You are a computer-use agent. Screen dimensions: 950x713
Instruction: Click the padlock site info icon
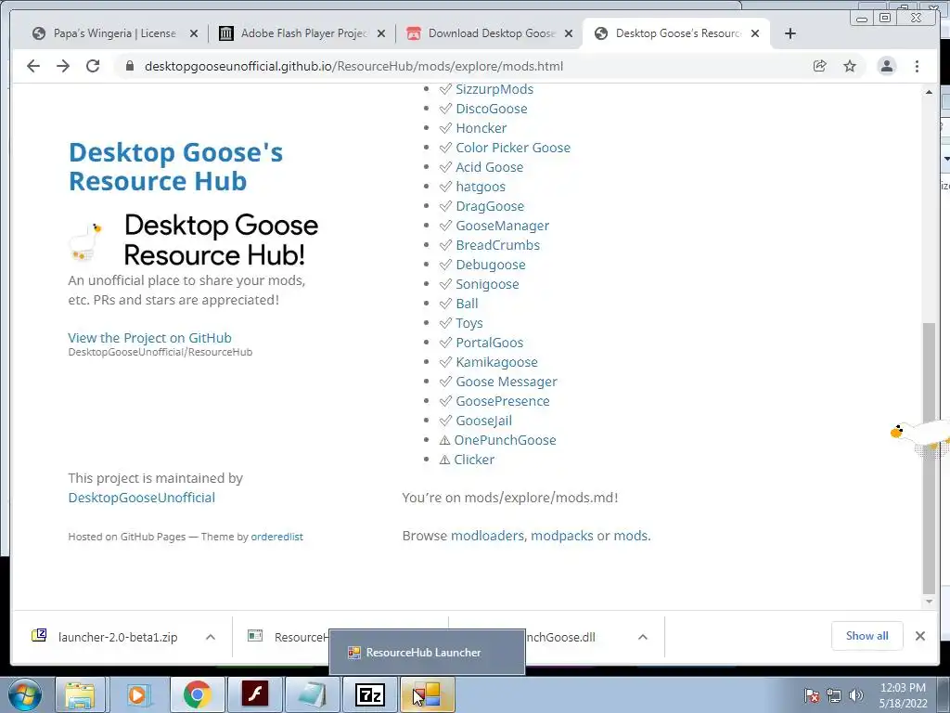129,66
